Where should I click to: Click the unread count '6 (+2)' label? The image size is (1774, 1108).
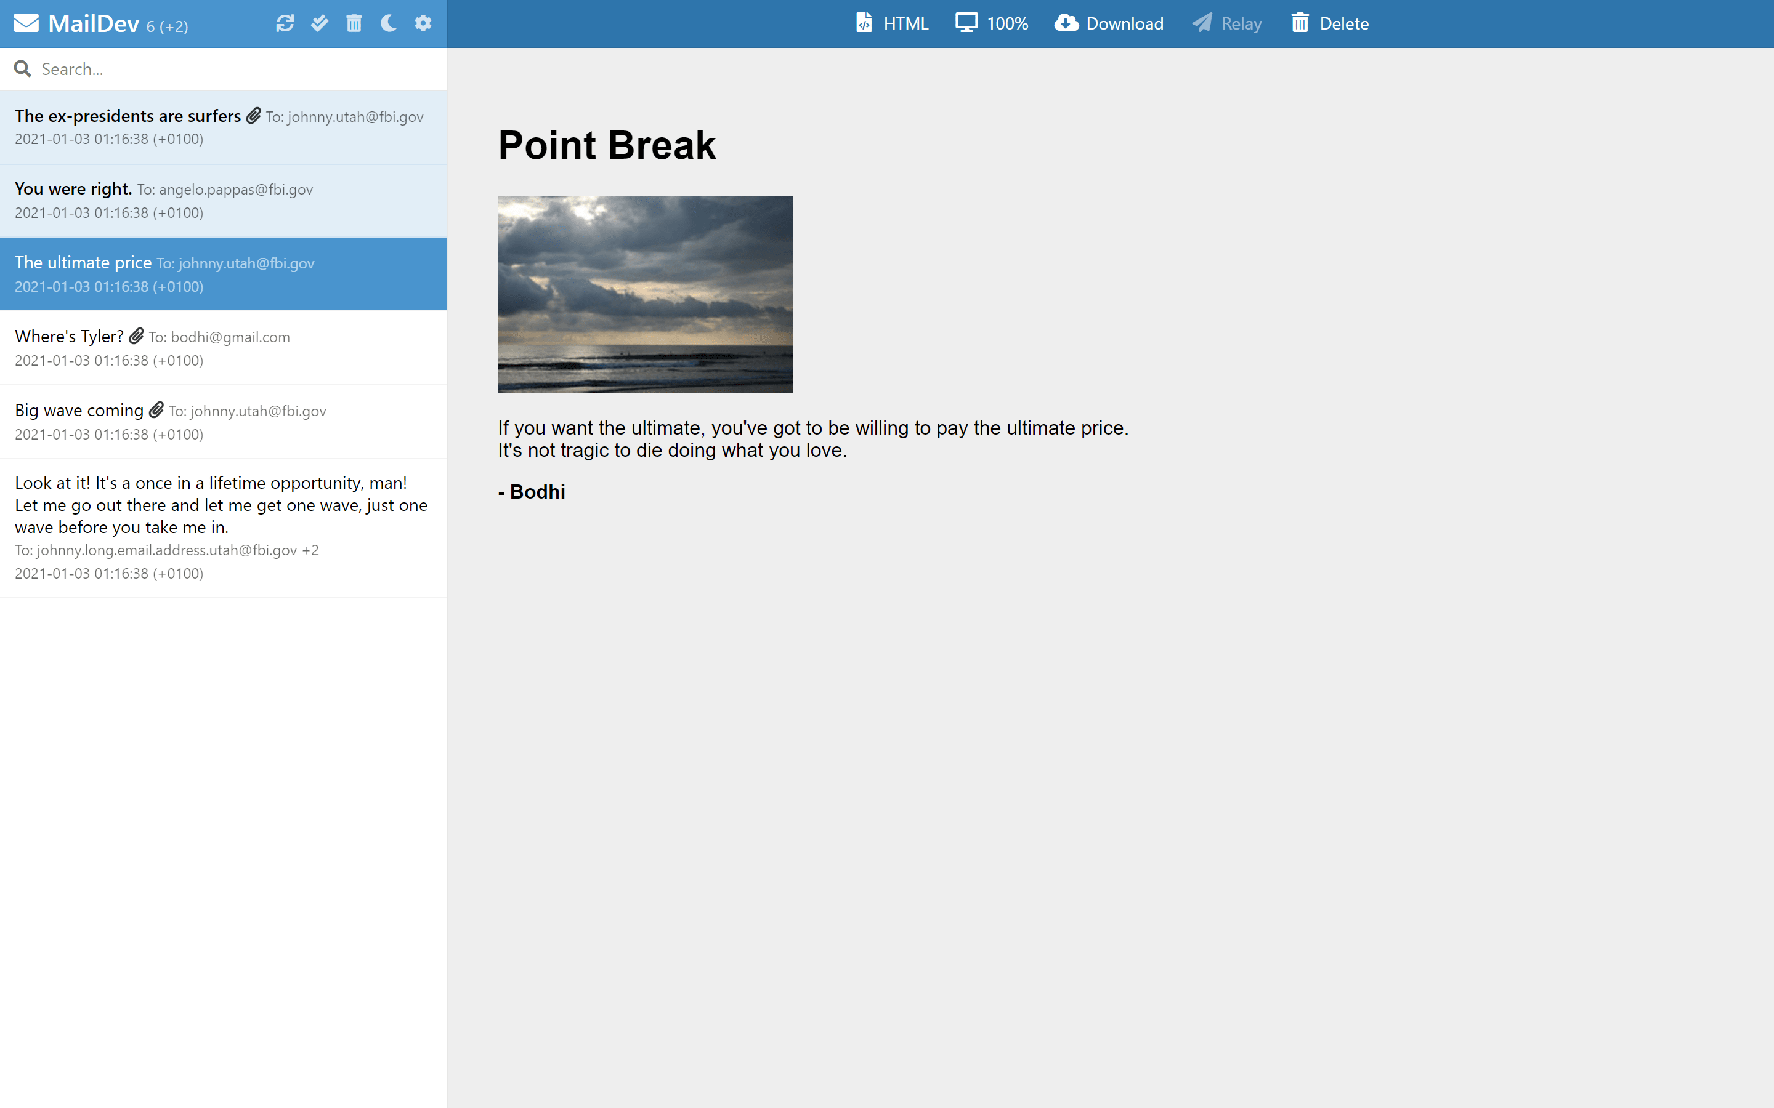pyautogui.click(x=167, y=26)
